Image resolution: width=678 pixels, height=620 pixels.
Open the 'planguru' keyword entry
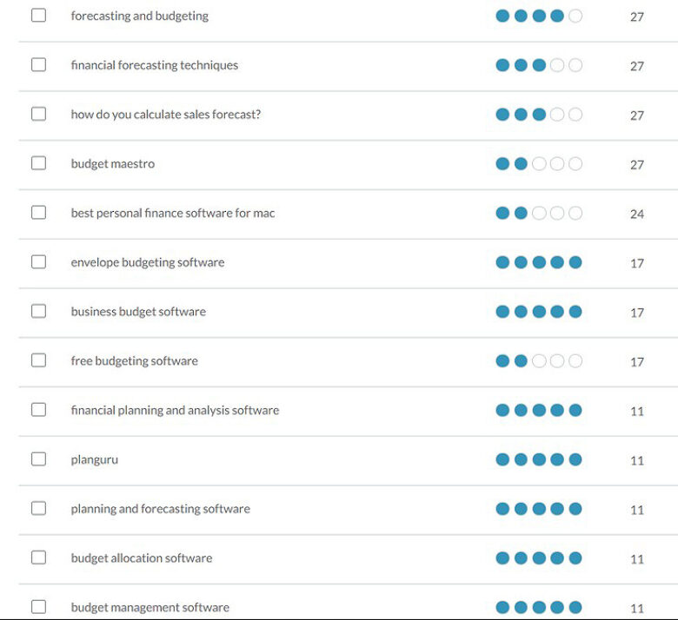point(94,459)
